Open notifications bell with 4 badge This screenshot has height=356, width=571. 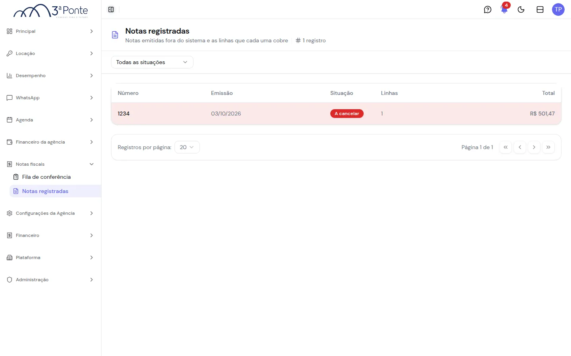(x=504, y=9)
